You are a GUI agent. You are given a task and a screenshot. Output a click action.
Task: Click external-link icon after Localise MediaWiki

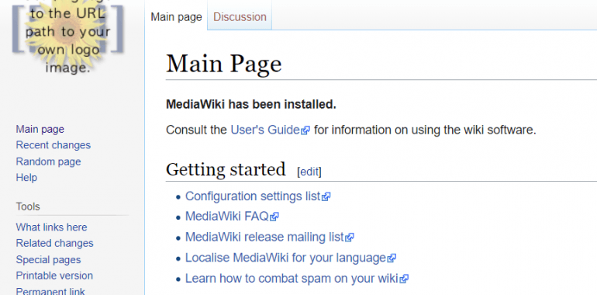[x=392, y=259]
